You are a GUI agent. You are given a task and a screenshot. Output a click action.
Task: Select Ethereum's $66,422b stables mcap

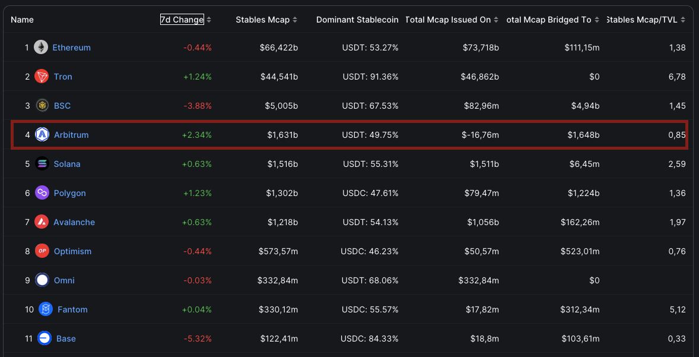(279, 48)
